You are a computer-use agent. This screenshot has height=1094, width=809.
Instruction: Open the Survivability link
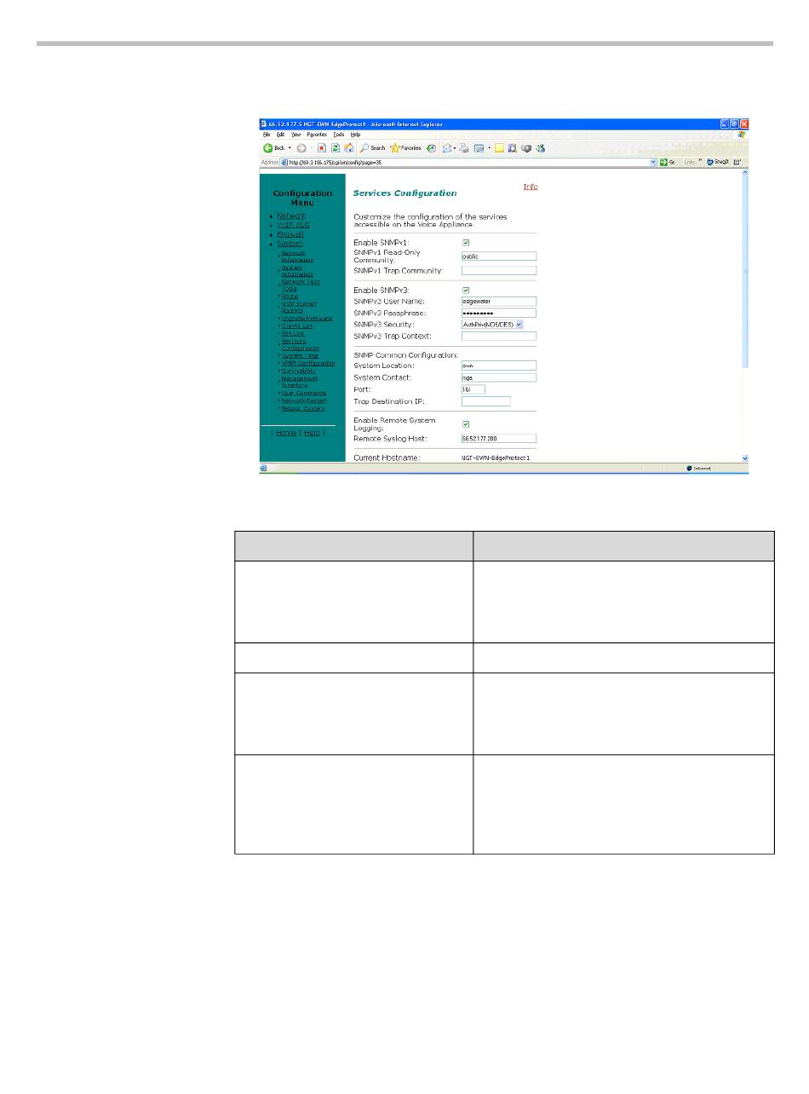pos(298,371)
